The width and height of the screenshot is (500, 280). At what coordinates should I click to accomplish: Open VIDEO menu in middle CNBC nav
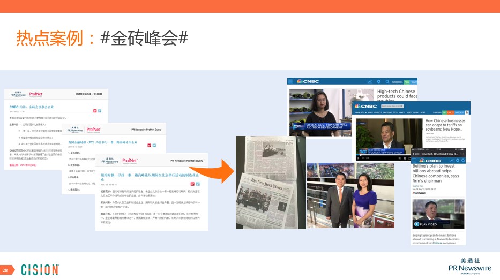click(409, 112)
